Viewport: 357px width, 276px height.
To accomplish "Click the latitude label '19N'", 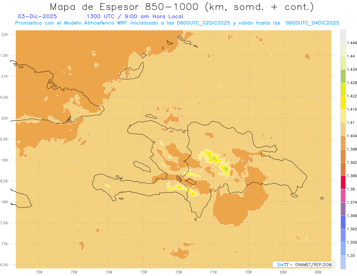I will tap(4, 160).
